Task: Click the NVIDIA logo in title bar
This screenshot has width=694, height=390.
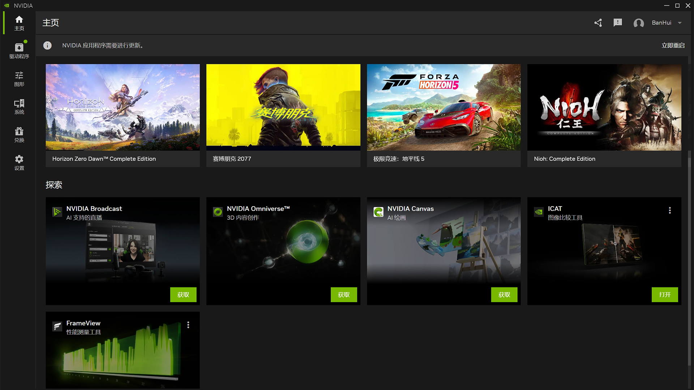Action: [x=7, y=5]
